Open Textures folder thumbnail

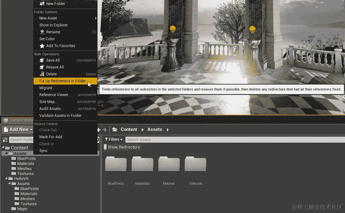[x=195, y=164]
